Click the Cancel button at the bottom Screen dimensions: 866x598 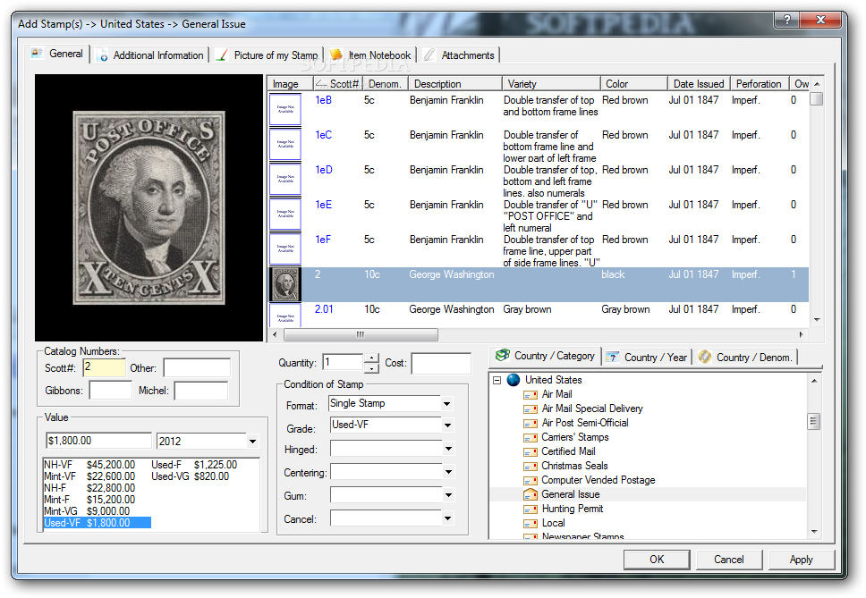click(729, 560)
